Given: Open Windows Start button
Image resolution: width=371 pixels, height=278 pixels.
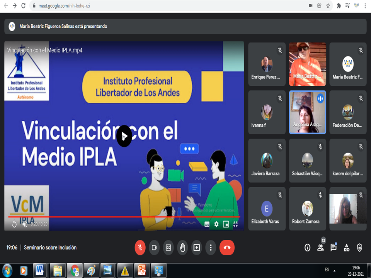Looking at the screenshot, I should coord(7,270).
